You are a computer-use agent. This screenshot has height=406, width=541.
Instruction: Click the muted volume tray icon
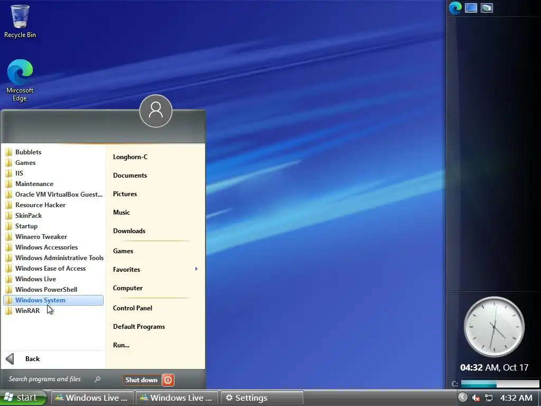pos(476,398)
